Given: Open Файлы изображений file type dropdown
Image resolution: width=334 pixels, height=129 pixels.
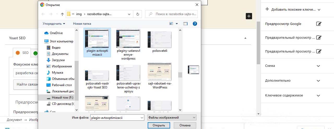Looking at the screenshot, I should point(172,118).
